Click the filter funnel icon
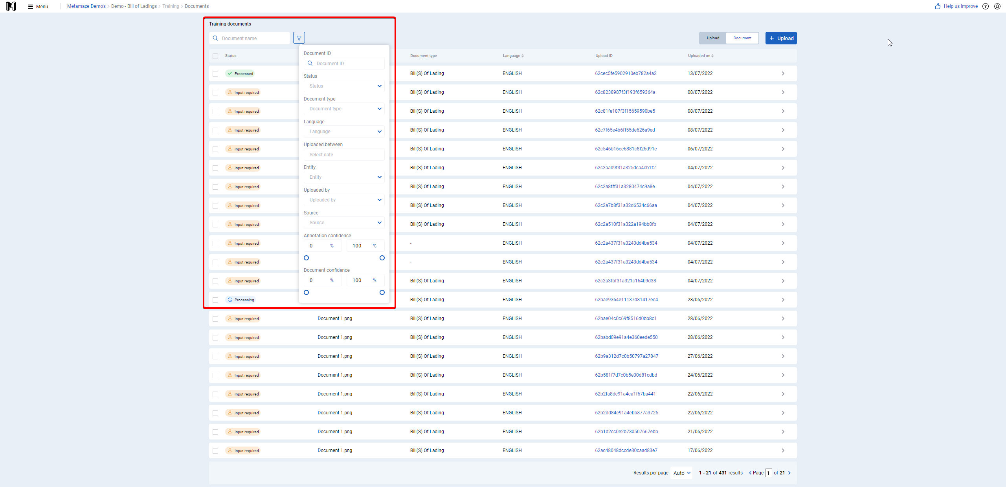The height and width of the screenshot is (487, 1006). [x=299, y=38]
